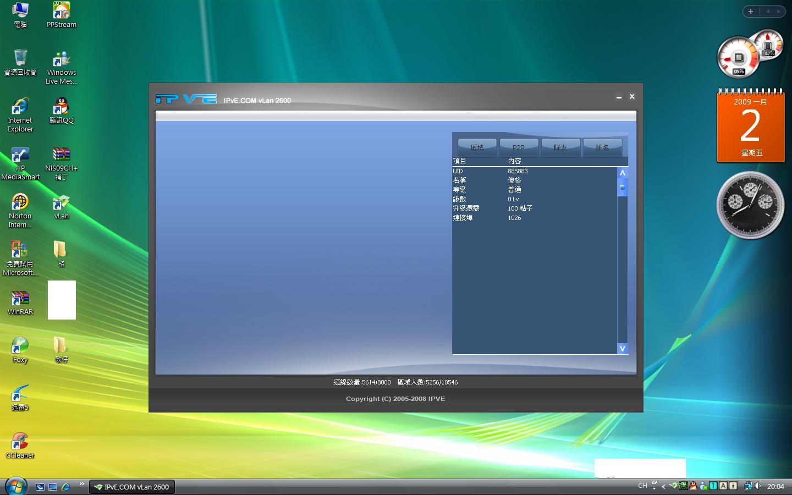
Task: Open the vLan desktop shortcut
Action: click(61, 207)
